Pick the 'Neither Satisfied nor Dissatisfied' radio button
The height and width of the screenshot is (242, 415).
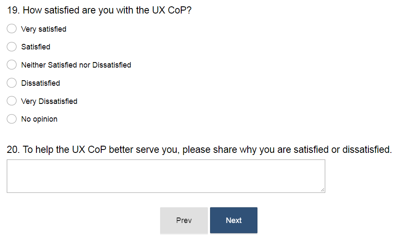click(12, 65)
